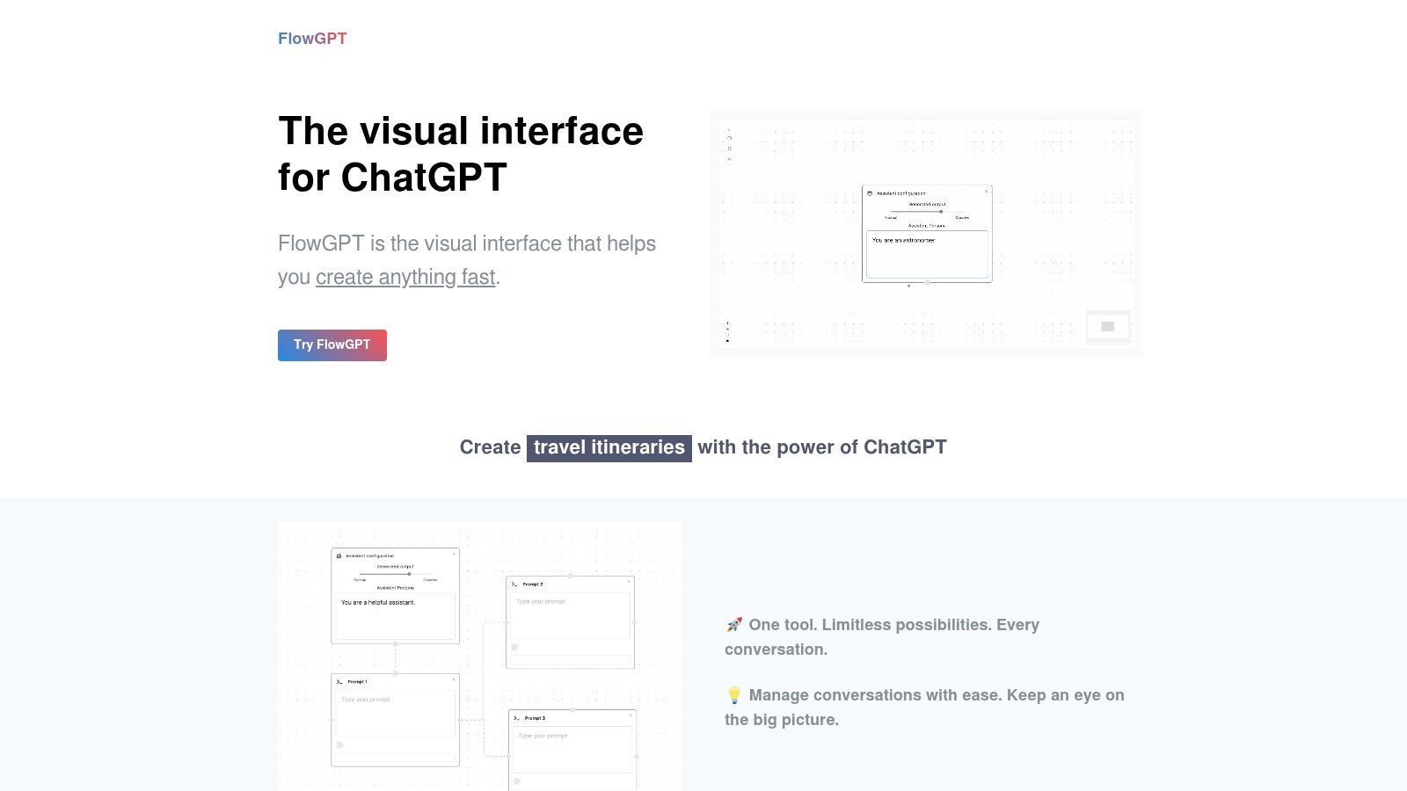The image size is (1407, 791).
Task: Click the "with the power of ChatGPT" text
Action: pyautogui.click(x=822, y=447)
